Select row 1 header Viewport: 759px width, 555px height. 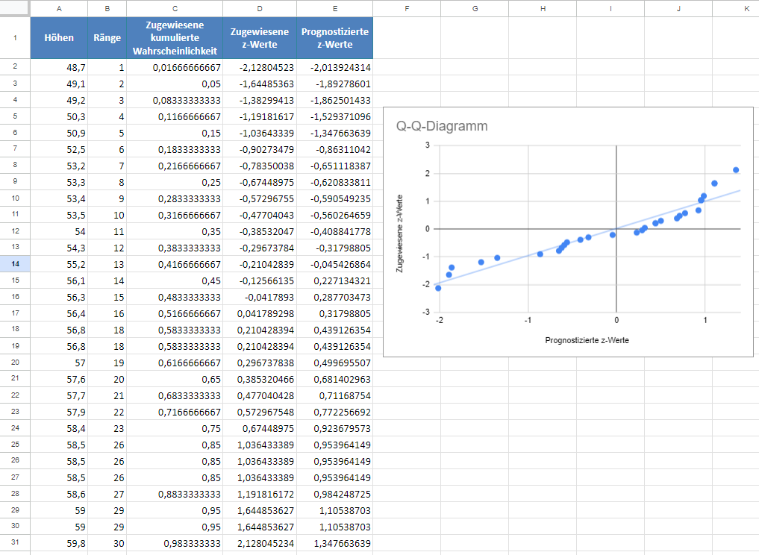click(x=15, y=38)
